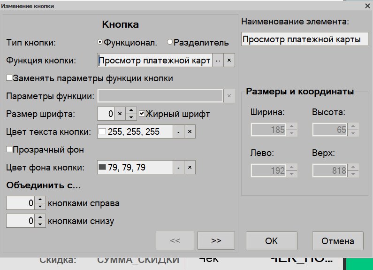Click the кнопками справа number field
Screen dimensions: 373x270
[21, 203]
